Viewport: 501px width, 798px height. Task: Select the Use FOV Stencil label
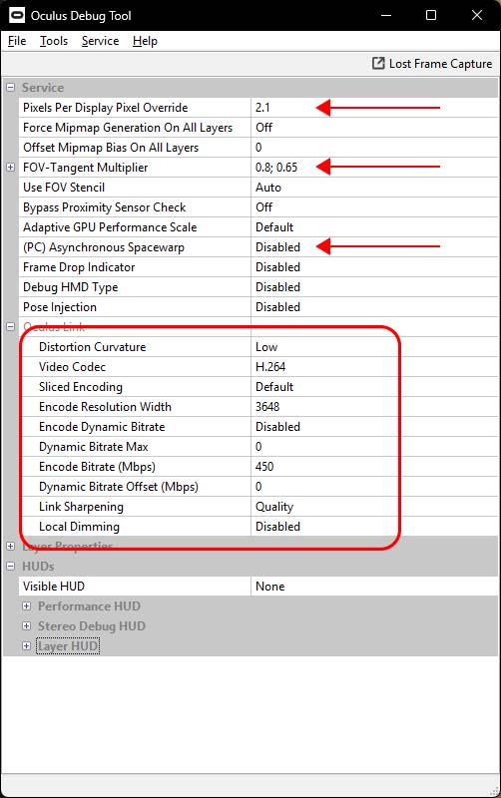tap(64, 188)
